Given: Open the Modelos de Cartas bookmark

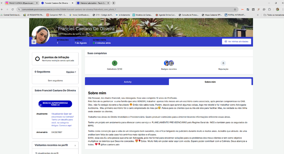Looking at the screenshot, I should click(x=142, y=15).
